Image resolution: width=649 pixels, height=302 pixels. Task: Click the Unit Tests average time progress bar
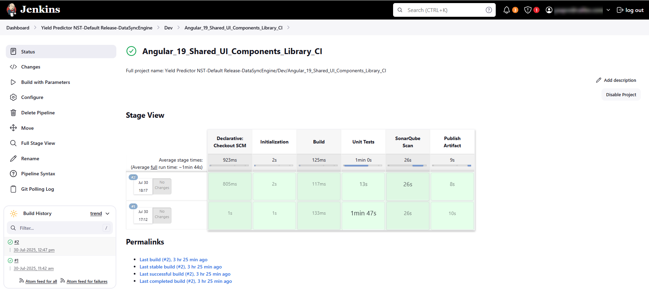pyautogui.click(x=363, y=166)
